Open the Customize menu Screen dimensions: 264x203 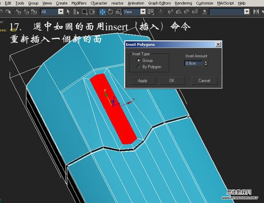pos(205,3)
